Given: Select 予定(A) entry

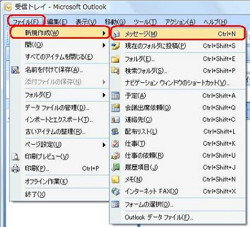Looking at the screenshot, I should coord(177,95).
